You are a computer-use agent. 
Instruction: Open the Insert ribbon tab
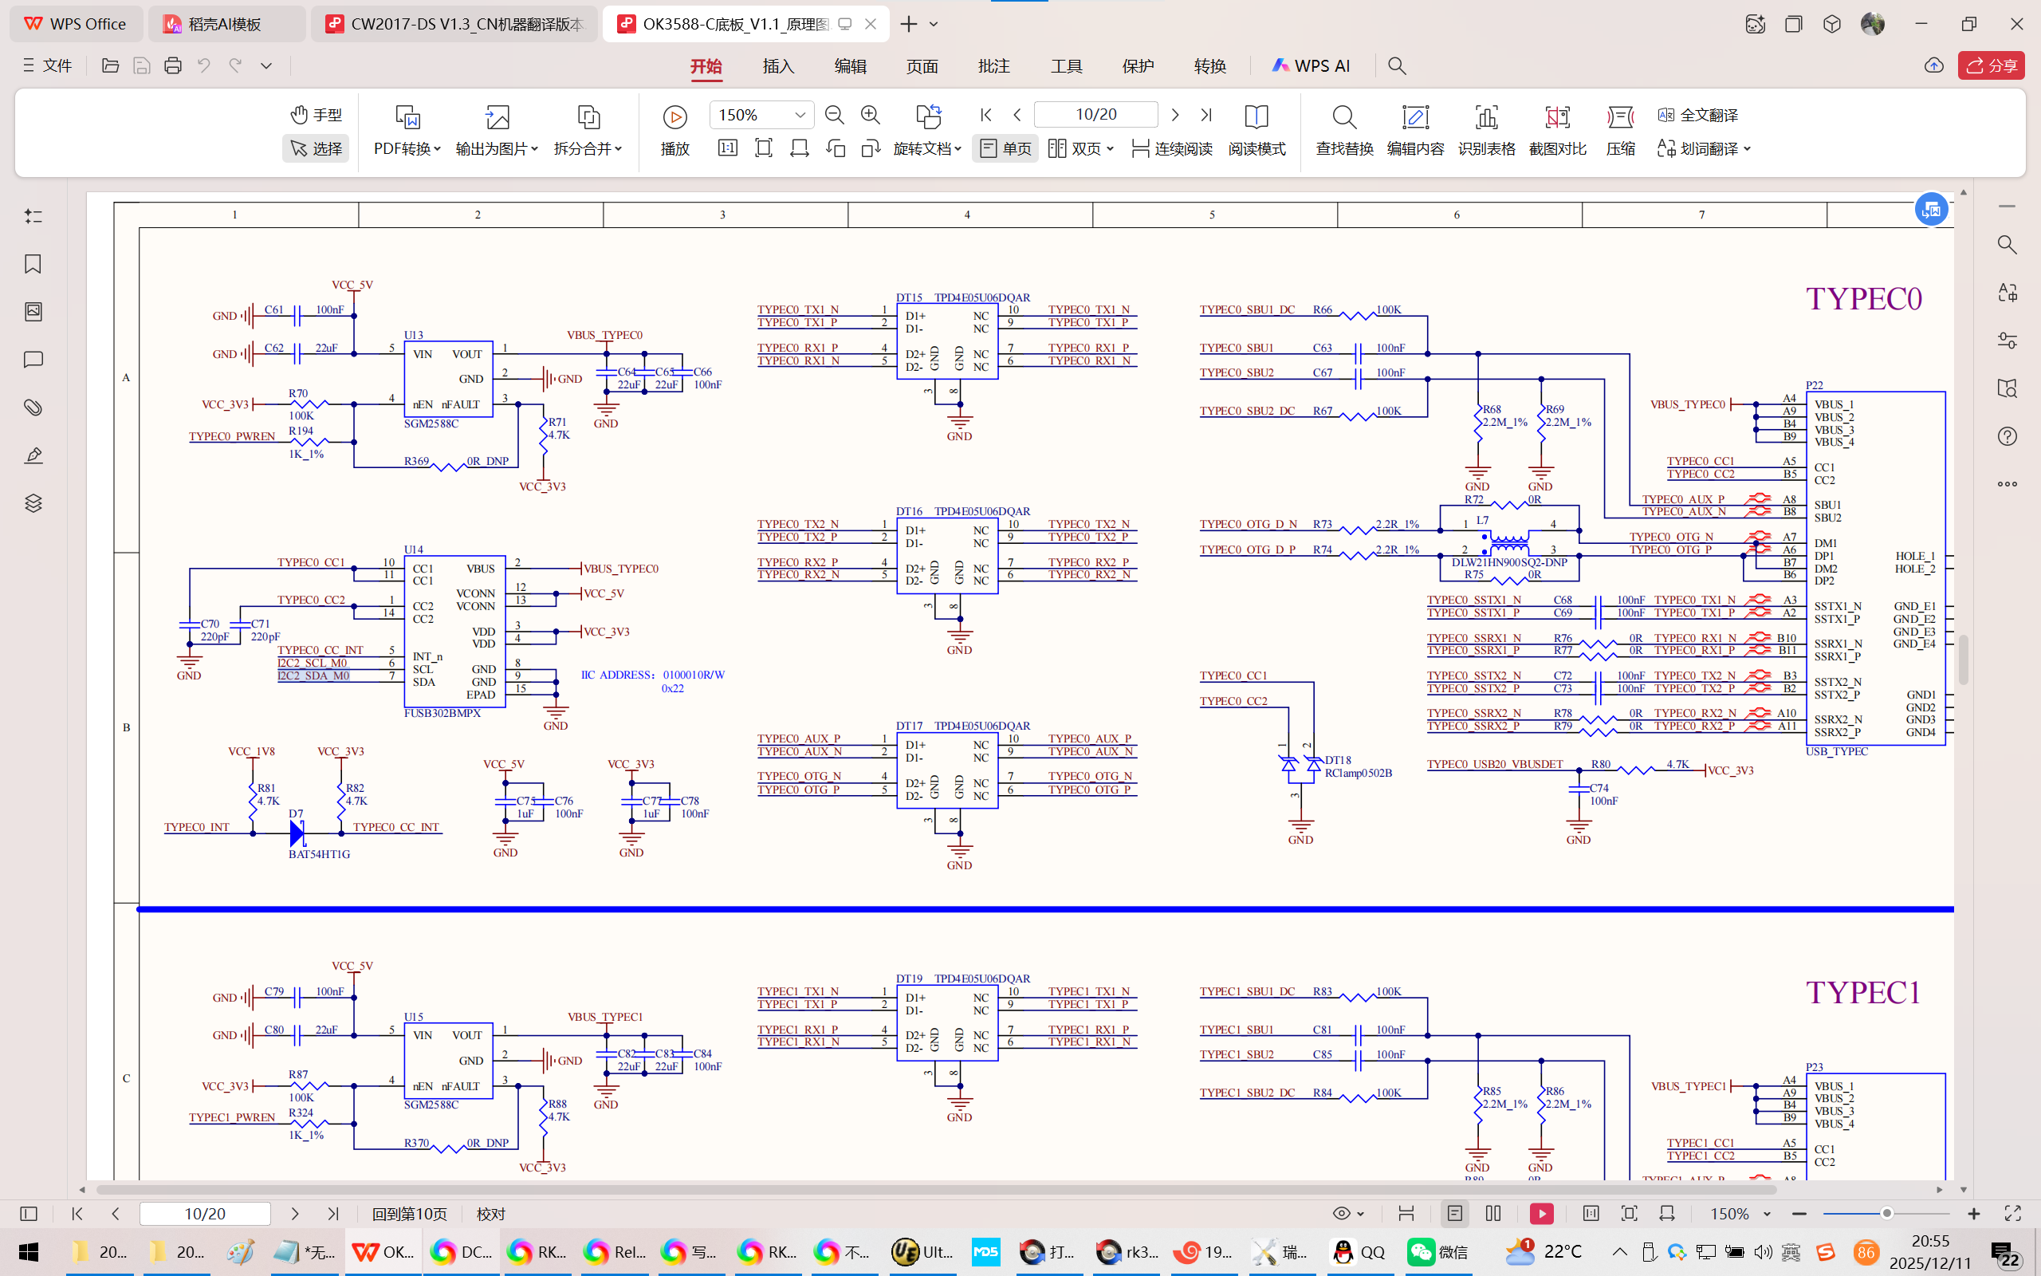(x=777, y=66)
